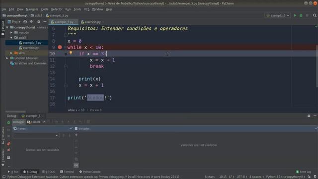This screenshot has height=179, width=318.
Task: Fold the if block on line 10
Action: pos(66,54)
